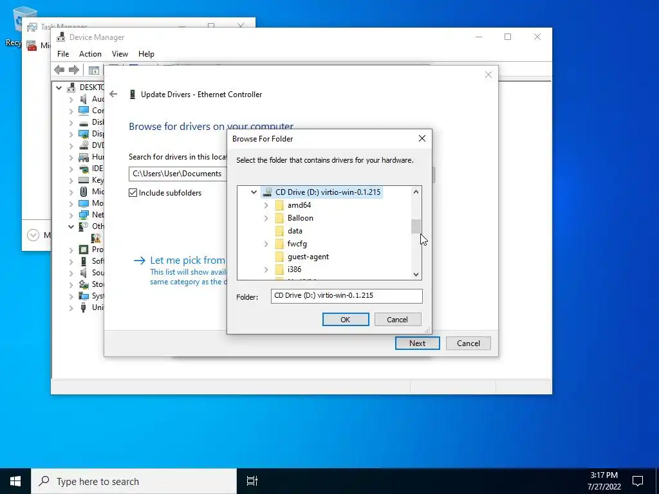Expand the Network adapters category

(71, 215)
